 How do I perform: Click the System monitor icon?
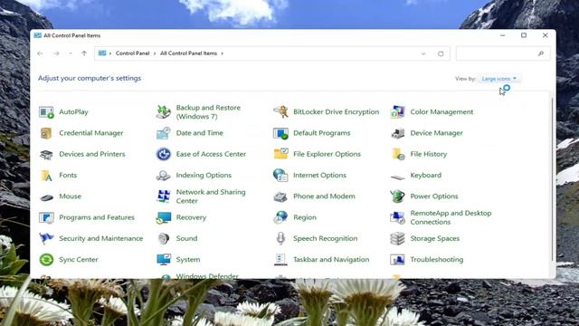tap(163, 260)
